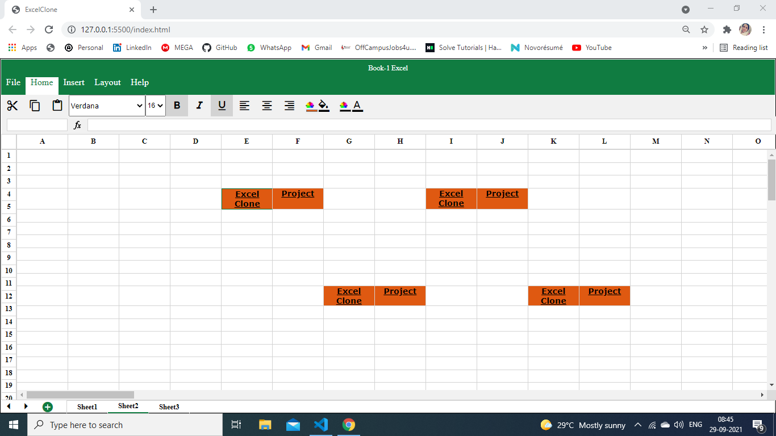Click the fx function icon
776x436 pixels.
point(78,125)
